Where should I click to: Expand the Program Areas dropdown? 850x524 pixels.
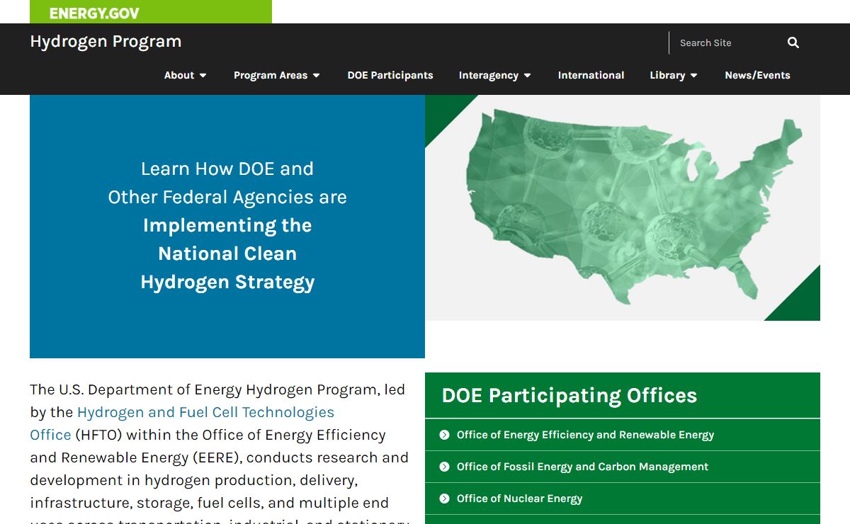pos(276,75)
